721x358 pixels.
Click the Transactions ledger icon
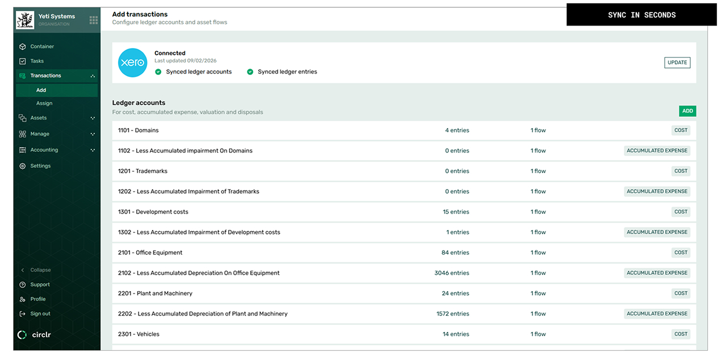click(22, 75)
